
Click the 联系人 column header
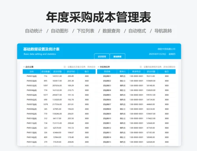123,71
